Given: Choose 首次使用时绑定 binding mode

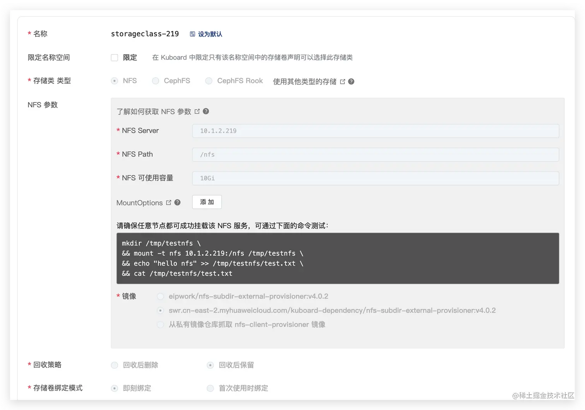Looking at the screenshot, I should [x=210, y=388].
